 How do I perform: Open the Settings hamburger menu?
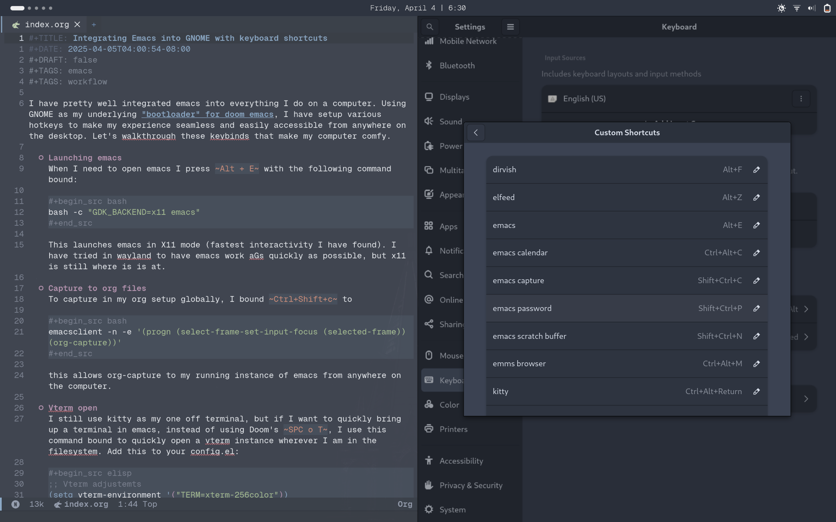510,27
